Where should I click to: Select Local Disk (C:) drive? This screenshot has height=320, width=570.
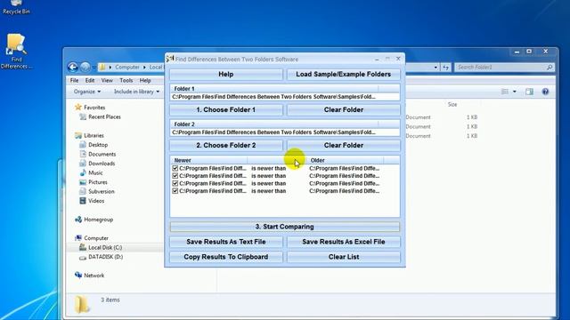pos(101,247)
